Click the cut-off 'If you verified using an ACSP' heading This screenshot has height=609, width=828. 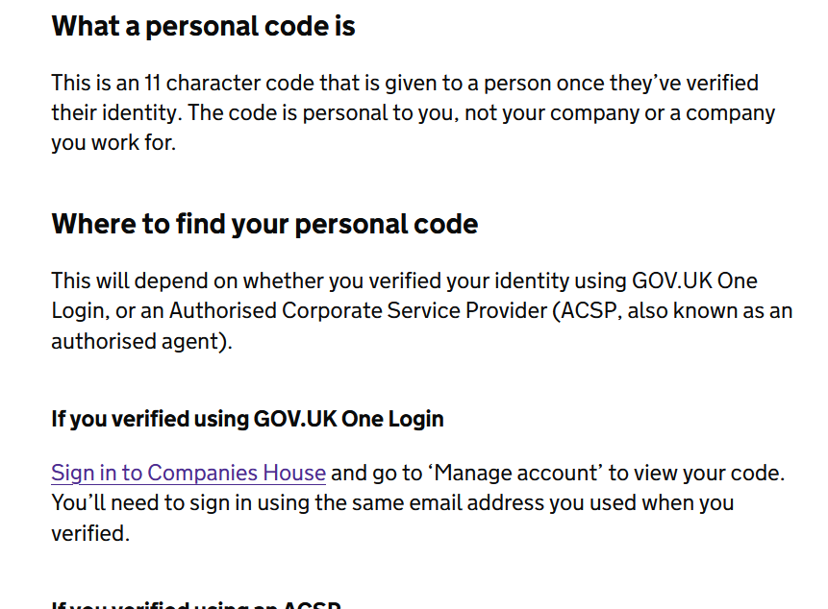point(196,604)
